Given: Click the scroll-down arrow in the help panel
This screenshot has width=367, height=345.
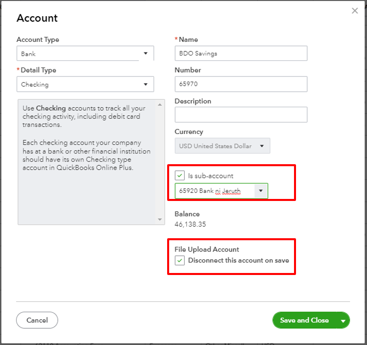Looking at the screenshot, I should (x=160, y=219).
